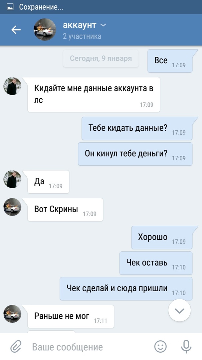The image size is (202, 360).
Task: Select the "Тебе кидать данные?" message bubble
Action: [x=137, y=128]
